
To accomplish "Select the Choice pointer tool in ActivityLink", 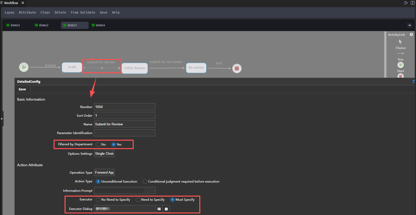I will pyautogui.click(x=400, y=42).
